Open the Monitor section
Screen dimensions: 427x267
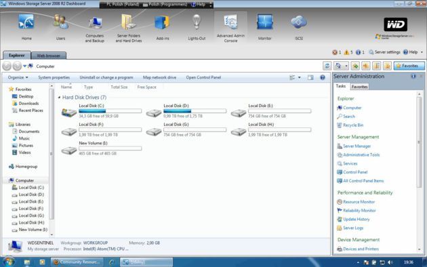(265, 27)
